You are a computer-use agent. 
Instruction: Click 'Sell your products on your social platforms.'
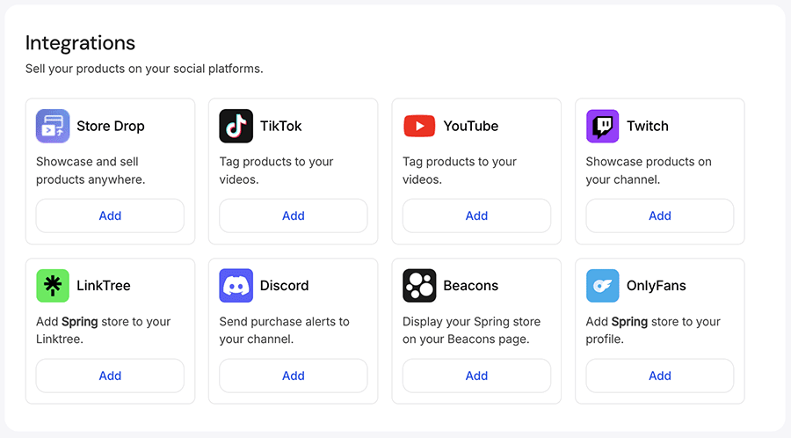[x=144, y=69]
